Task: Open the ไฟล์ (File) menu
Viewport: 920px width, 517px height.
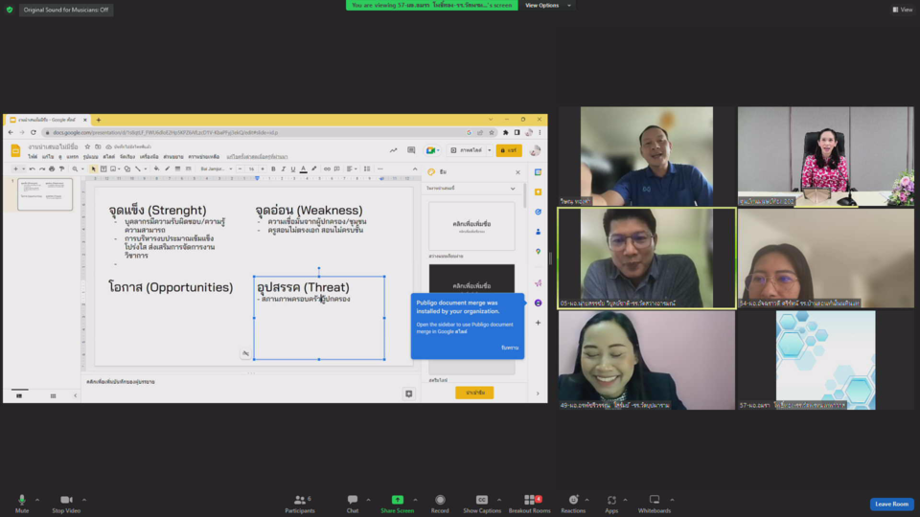Action: click(33, 157)
